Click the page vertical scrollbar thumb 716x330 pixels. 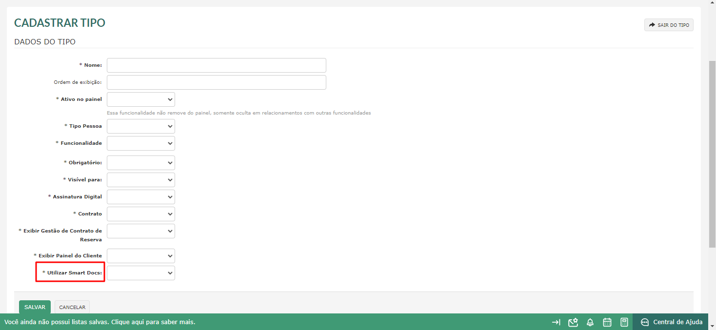(712, 154)
